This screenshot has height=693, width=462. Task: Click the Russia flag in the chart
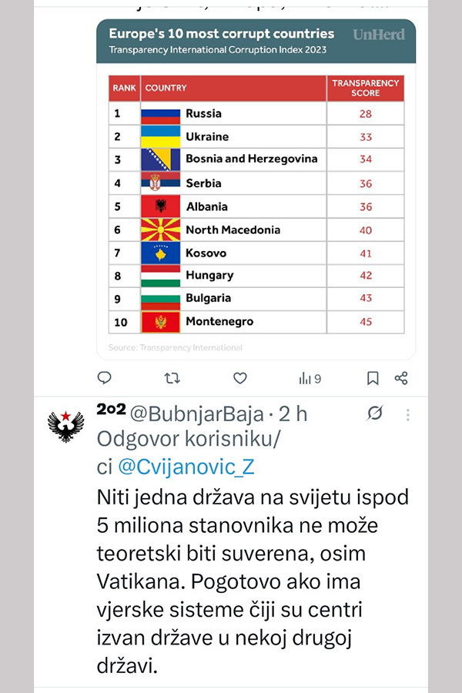click(x=160, y=114)
